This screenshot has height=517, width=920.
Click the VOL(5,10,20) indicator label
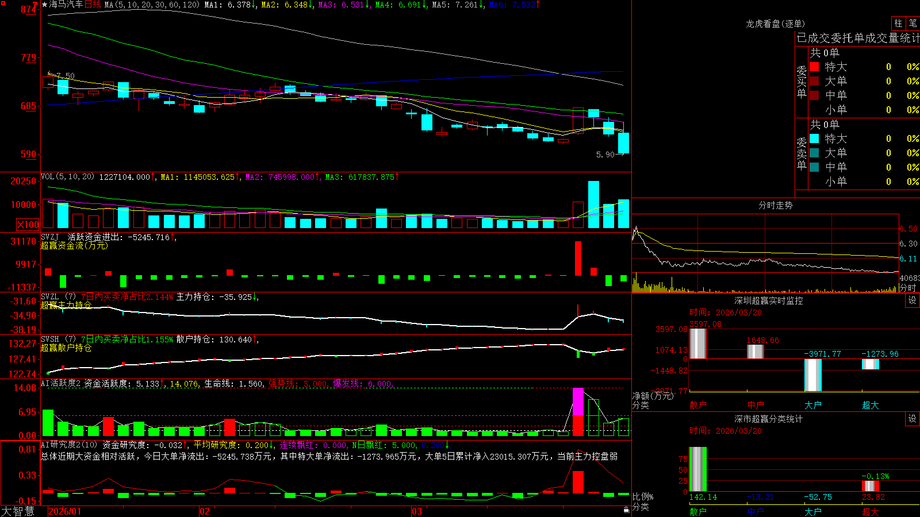tap(67, 177)
